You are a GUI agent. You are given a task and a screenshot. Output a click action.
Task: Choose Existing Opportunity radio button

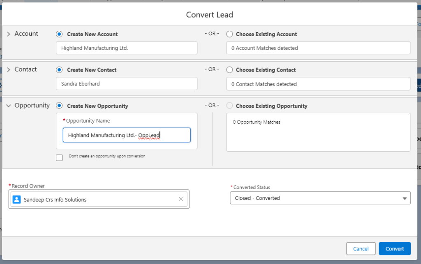click(x=229, y=106)
